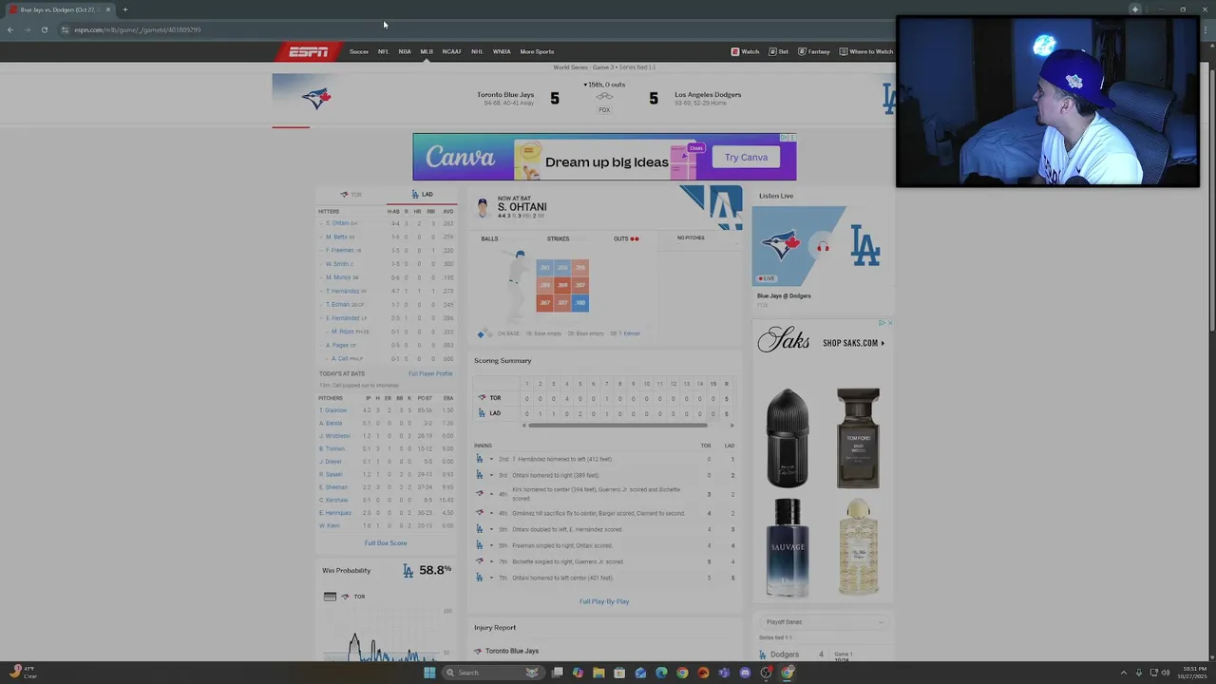This screenshot has height=684, width=1216.
Task: Open the Playoff Series dropdown
Action: [x=823, y=622]
